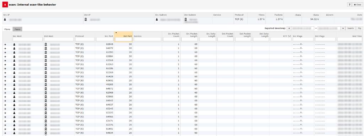This screenshot has height=136, width=364.
Task: Click the Src Subnet user icon
Action: [157, 20]
